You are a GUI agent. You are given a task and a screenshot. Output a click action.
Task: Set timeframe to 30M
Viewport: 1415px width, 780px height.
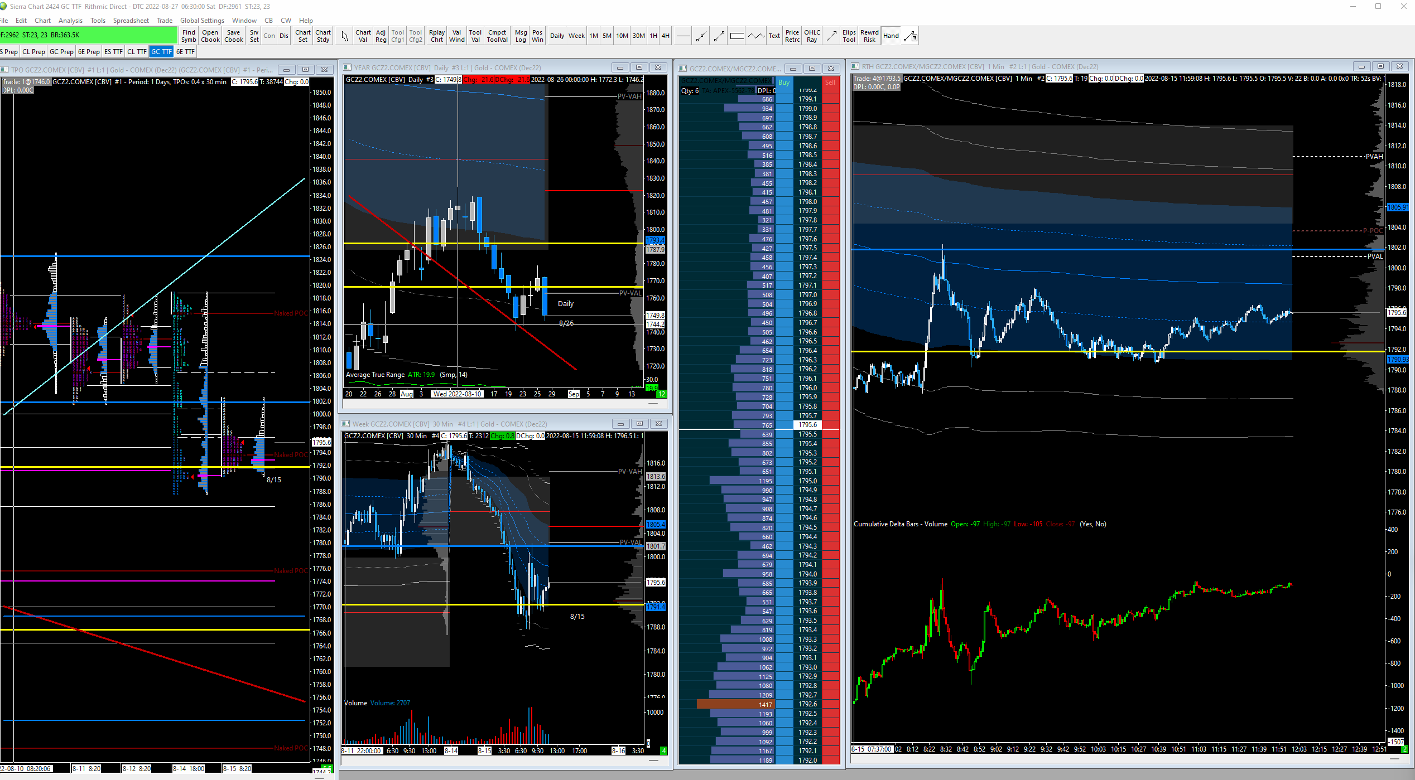point(638,36)
